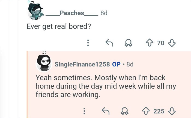Click the 8d timestamp on Peaches' comment
The width and height of the screenshot is (191, 118).
pos(104,13)
